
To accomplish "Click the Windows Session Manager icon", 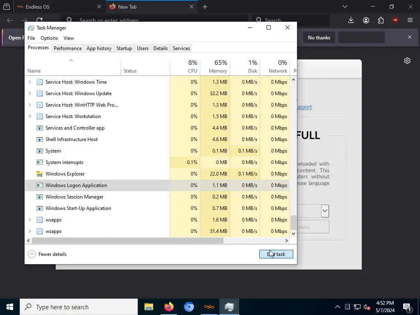I will [40, 197].
